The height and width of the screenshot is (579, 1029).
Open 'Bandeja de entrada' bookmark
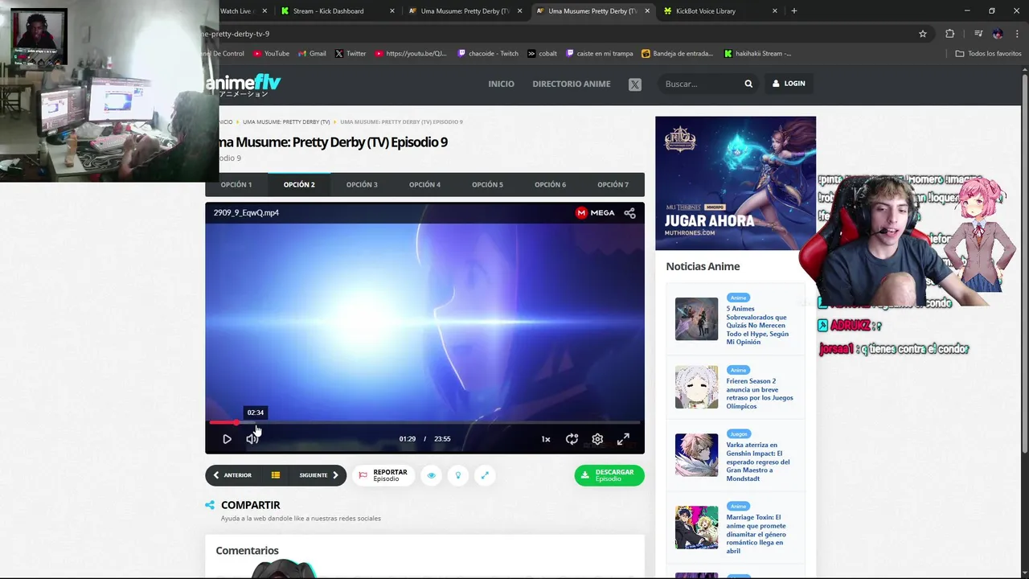coord(678,54)
